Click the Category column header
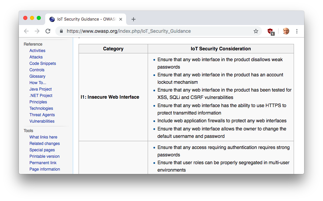Screen dimensions: 323x201 point(113,49)
